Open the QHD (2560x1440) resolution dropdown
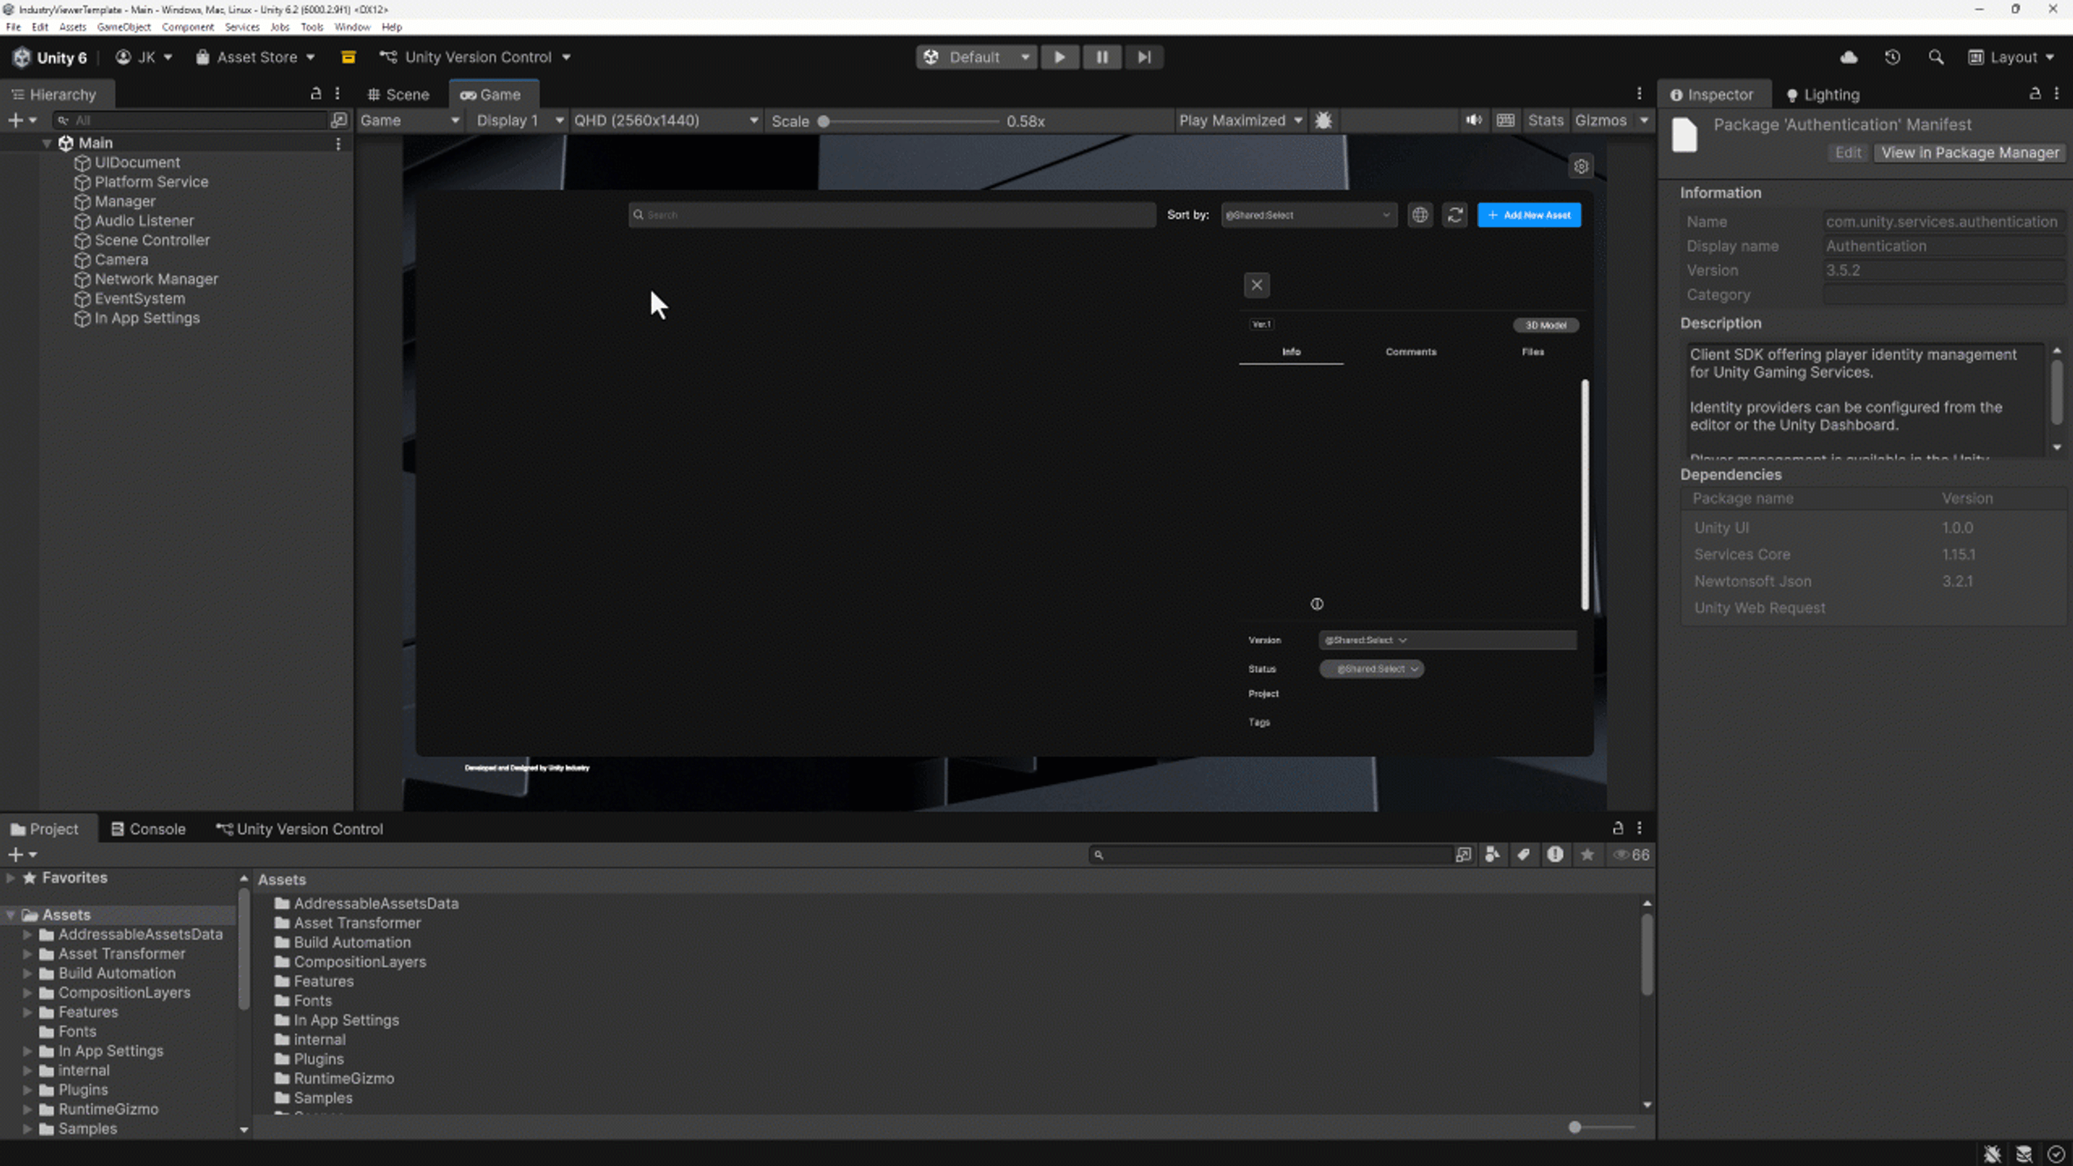Screen dimensions: 2073x1166 pyautogui.click(x=666, y=121)
